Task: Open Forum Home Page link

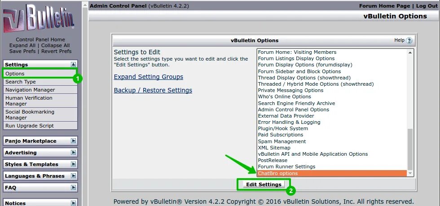Action: coord(386,6)
